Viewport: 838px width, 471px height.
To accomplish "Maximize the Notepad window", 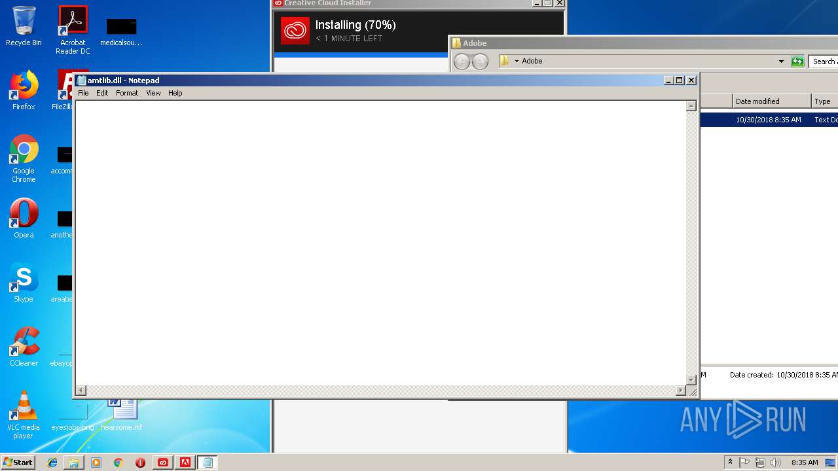I will pyautogui.click(x=680, y=80).
